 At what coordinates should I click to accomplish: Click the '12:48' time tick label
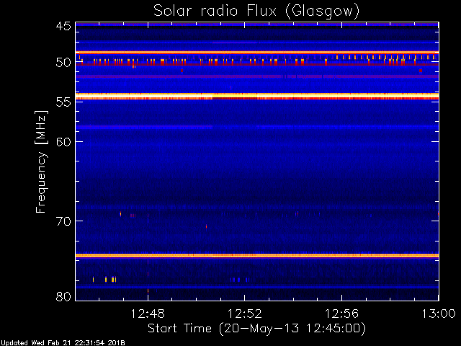148,314
